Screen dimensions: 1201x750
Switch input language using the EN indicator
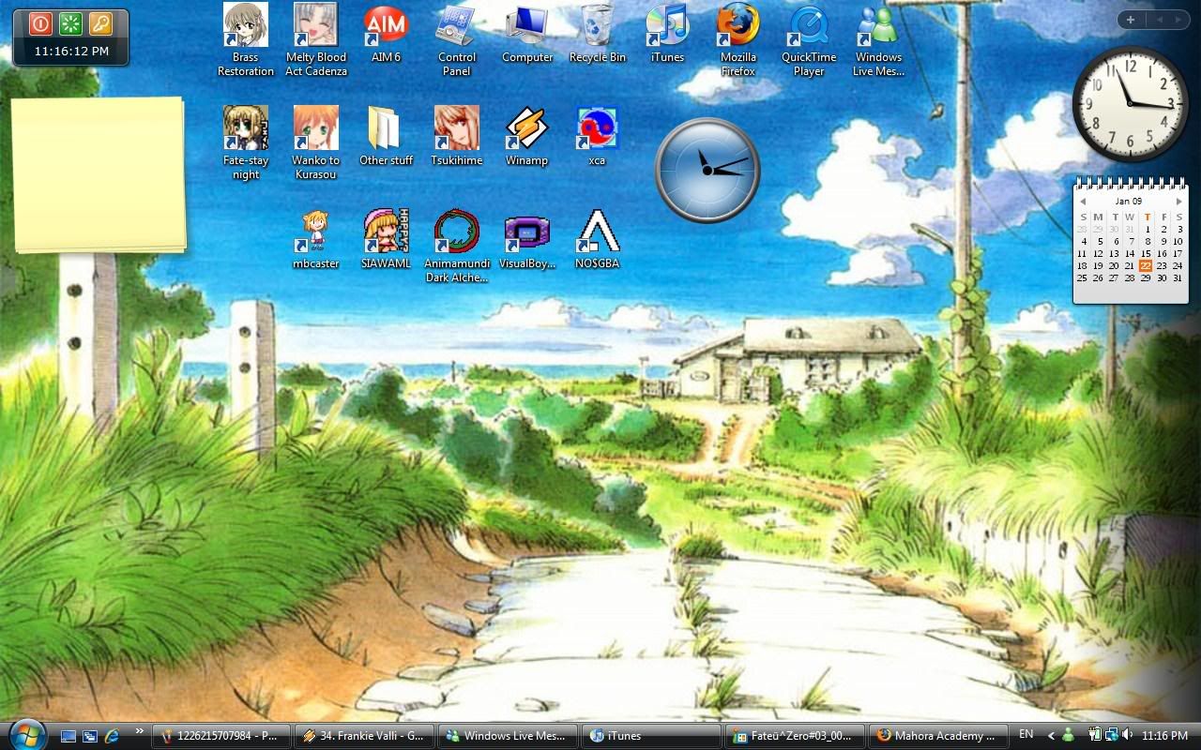(x=1024, y=735)
